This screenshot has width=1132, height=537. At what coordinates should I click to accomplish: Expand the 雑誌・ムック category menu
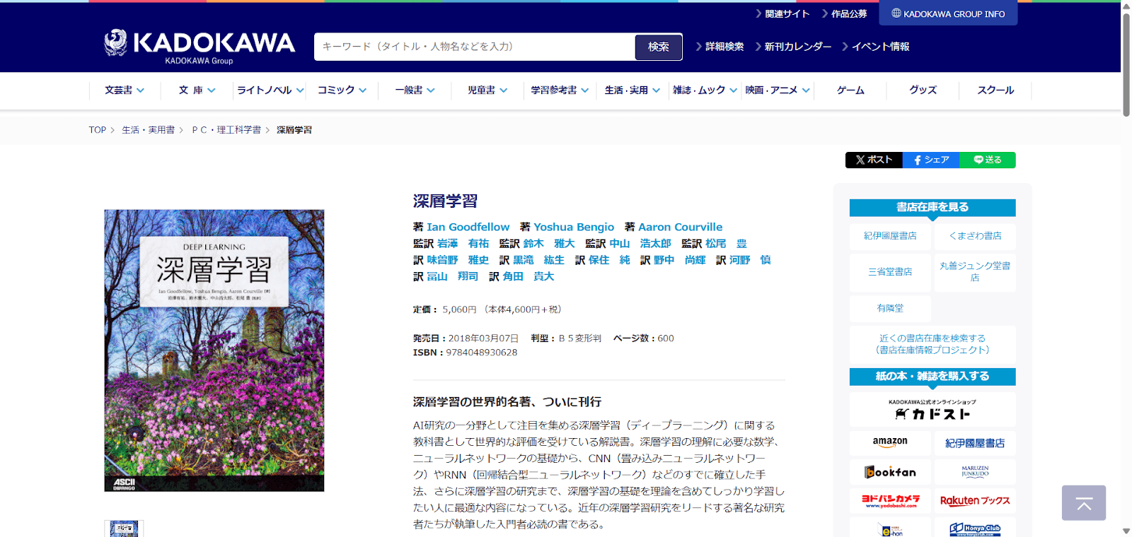coord(705,90)
